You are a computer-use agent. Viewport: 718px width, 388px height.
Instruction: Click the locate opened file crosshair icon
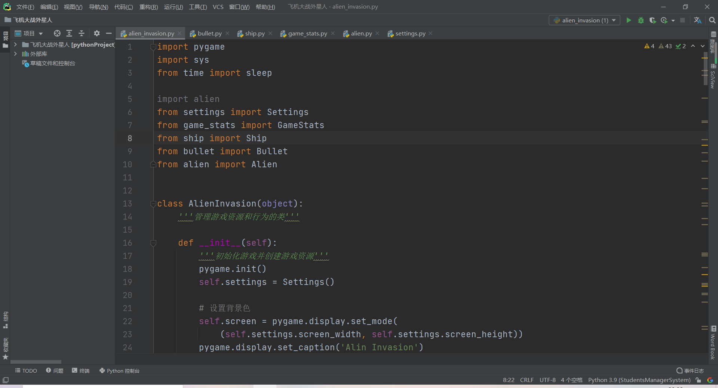click(x=57, y=33)
